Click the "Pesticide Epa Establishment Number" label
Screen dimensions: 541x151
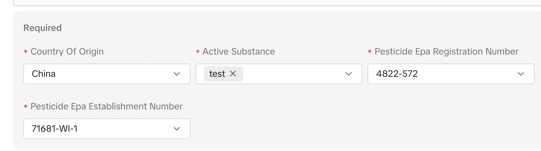coord(106,106)
